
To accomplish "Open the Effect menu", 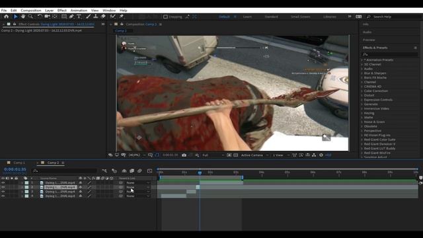I will [61, 11].
